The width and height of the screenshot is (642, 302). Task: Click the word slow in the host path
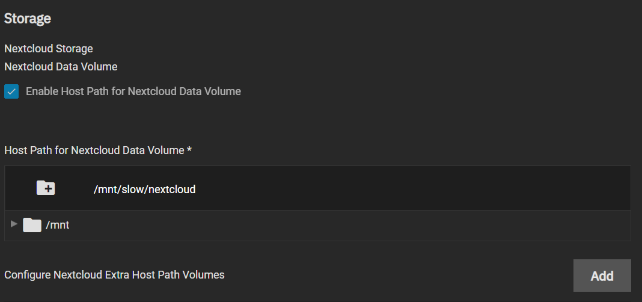tap(131, 189)
